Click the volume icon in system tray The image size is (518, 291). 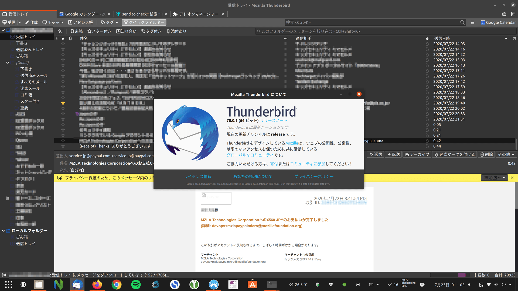point(496,285)
